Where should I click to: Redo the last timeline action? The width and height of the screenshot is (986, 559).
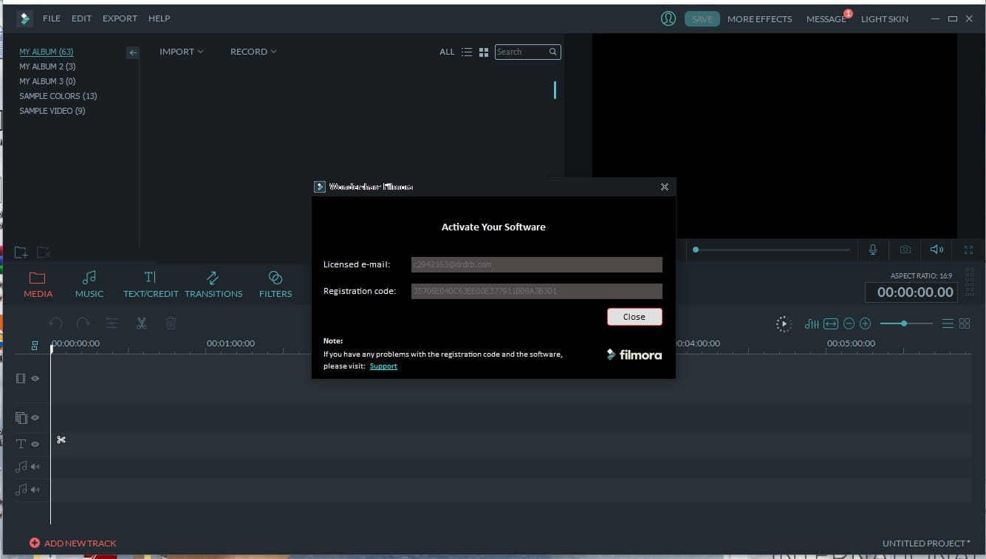[x=83, y=323]
